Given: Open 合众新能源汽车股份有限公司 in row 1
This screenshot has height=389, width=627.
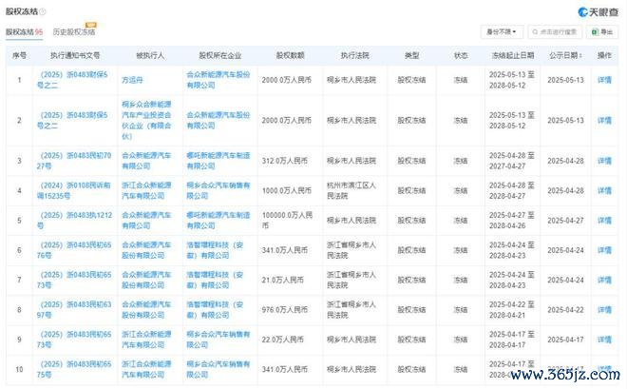Looking at the screenshot, I should [x=218, y=80].
